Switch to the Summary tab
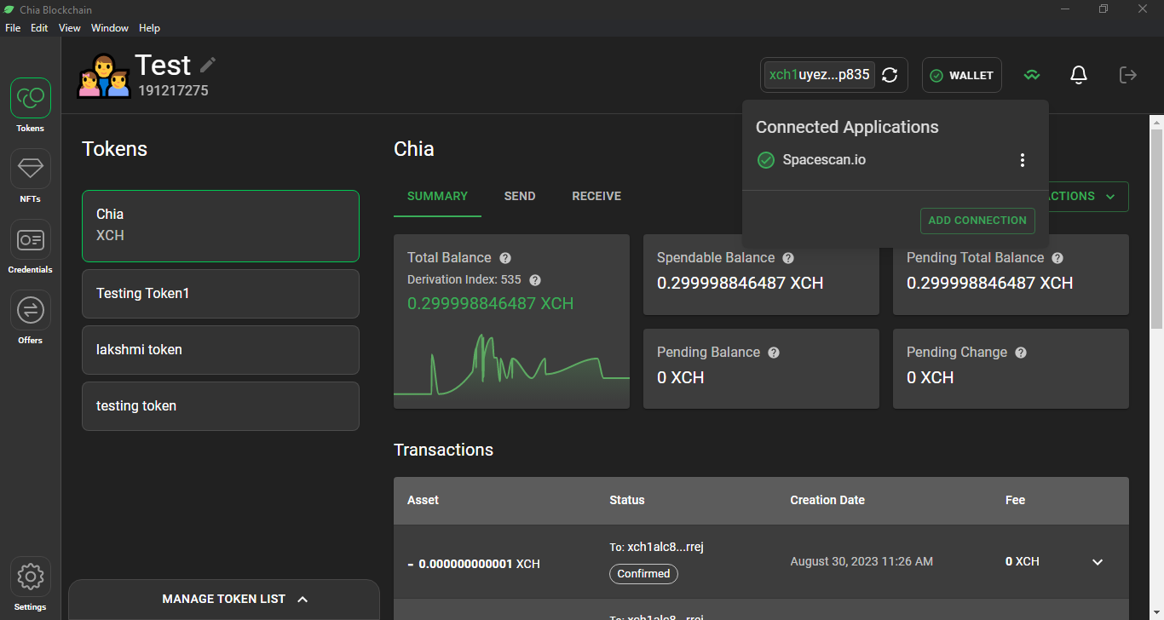 pos(437,197)
